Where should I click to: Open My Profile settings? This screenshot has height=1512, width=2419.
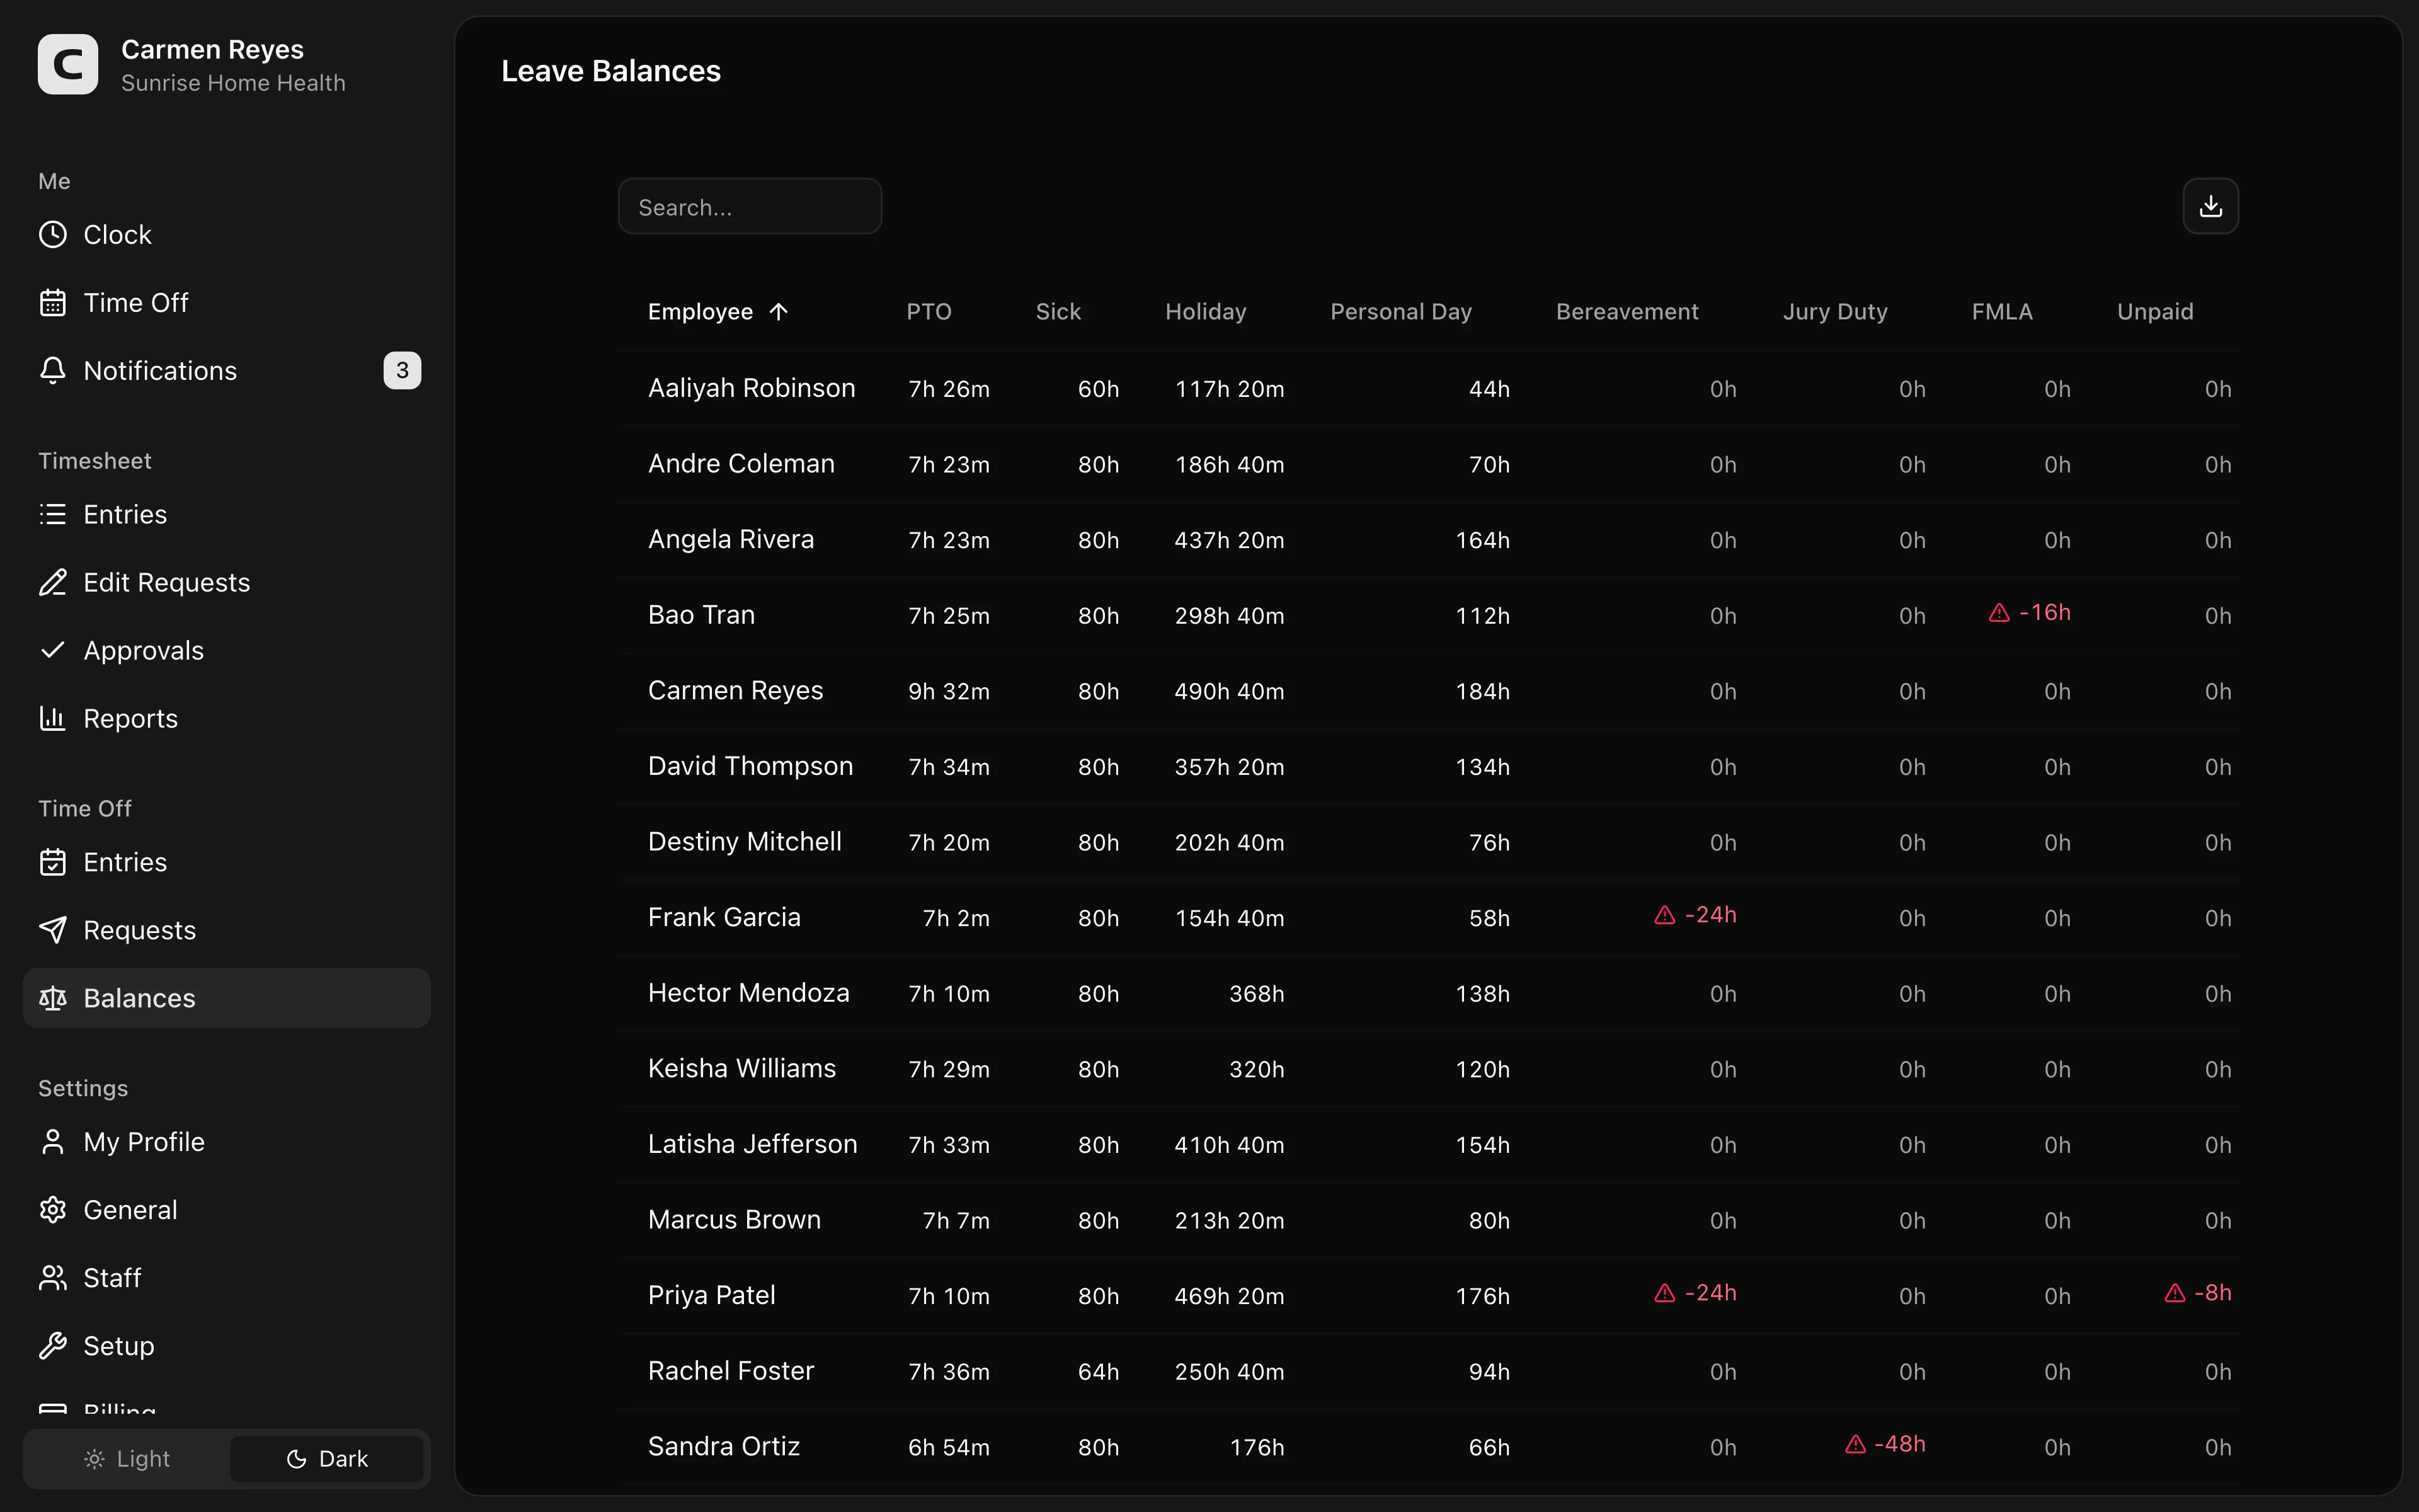click(x=226, y=1142)
